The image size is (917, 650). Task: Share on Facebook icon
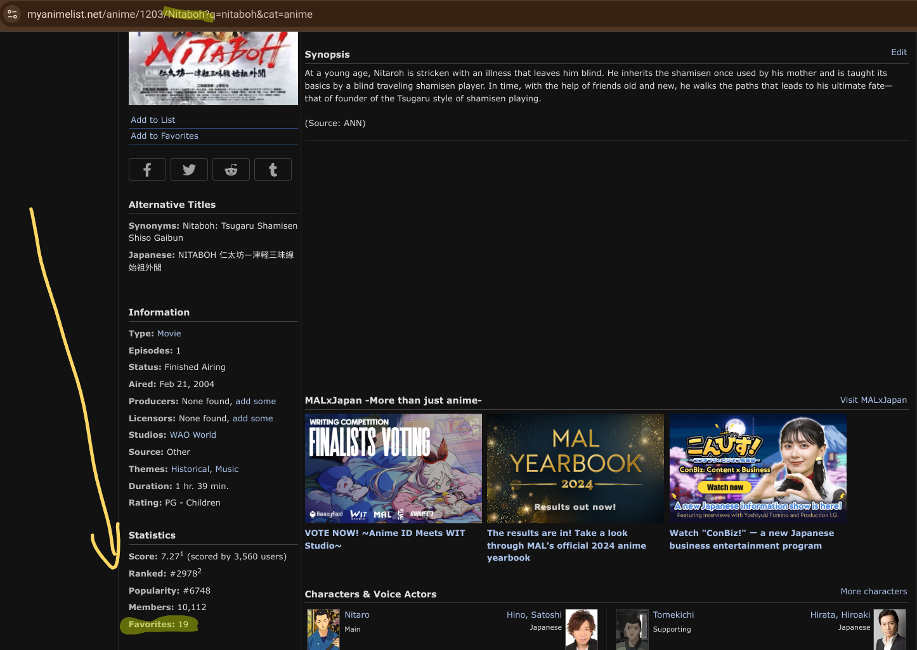(x=147, y=170)
